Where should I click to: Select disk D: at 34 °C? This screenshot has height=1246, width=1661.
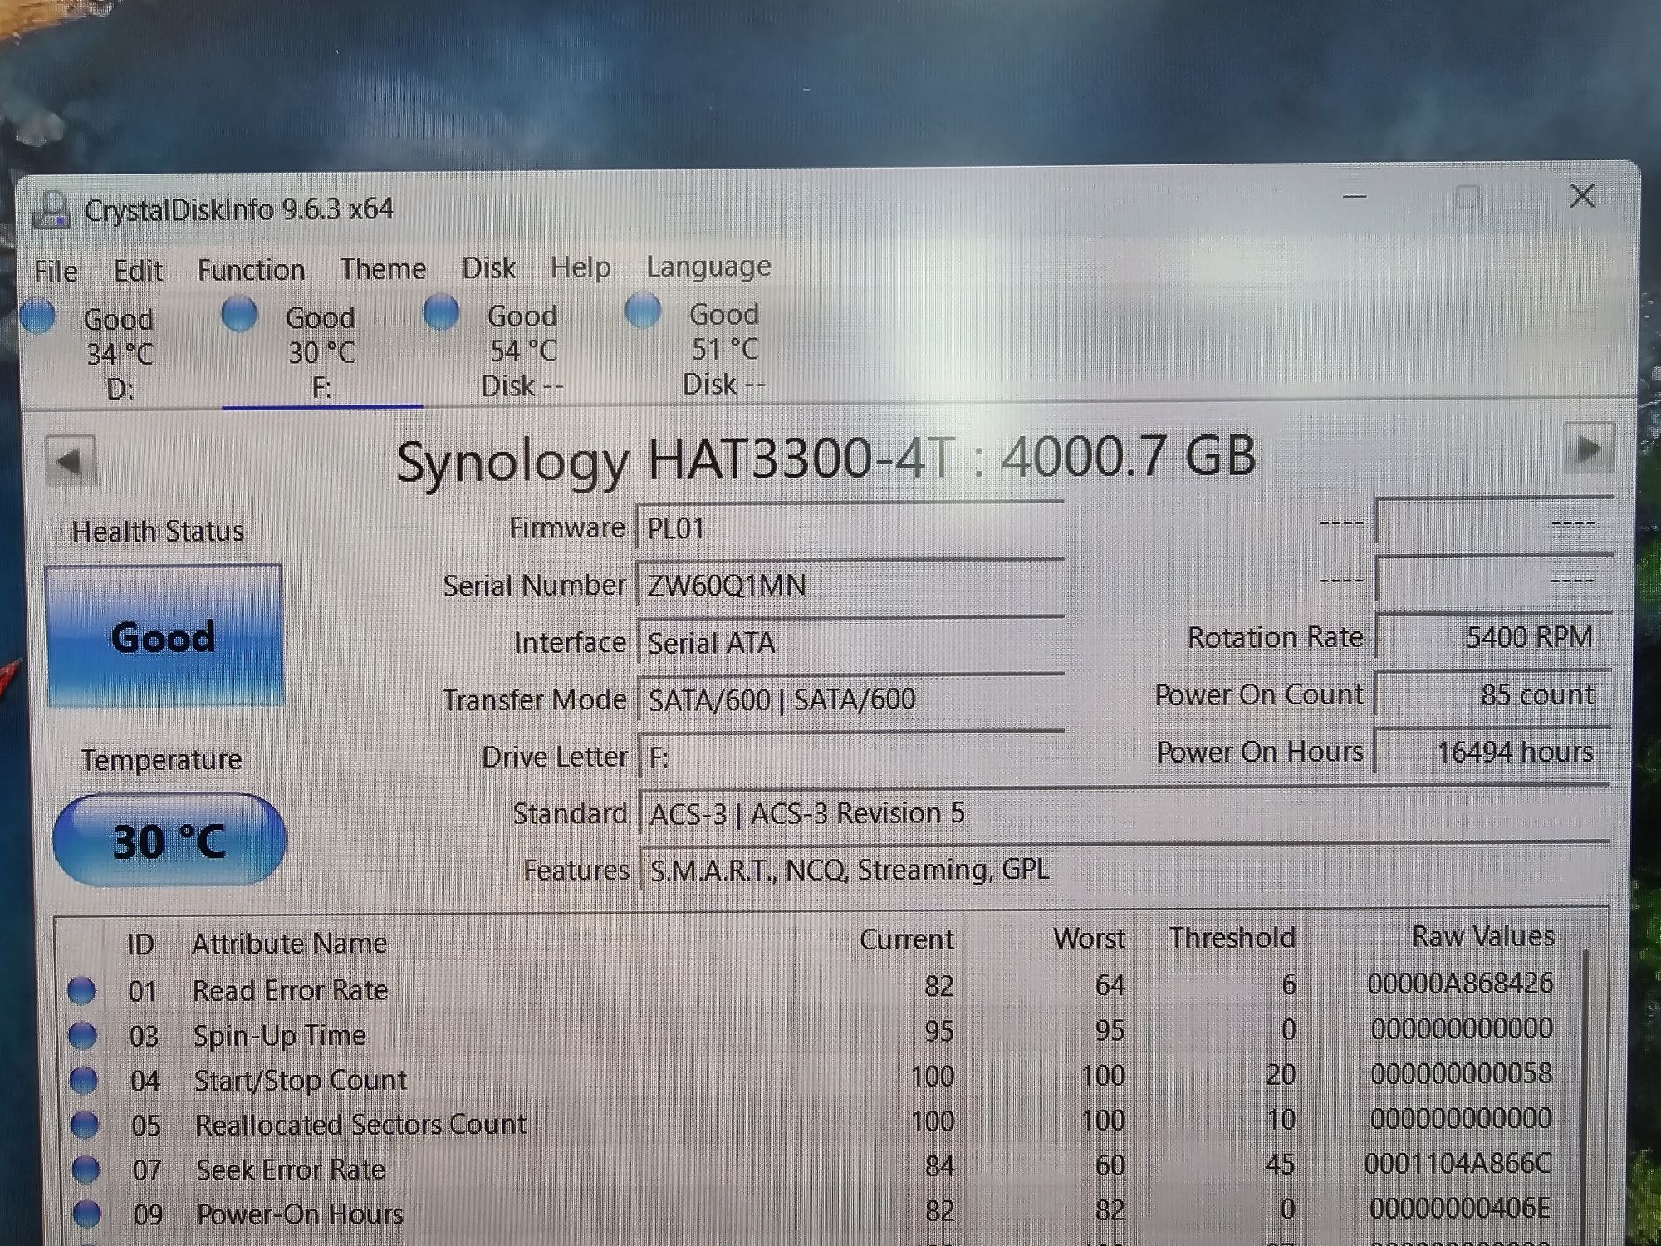[120, 354]
